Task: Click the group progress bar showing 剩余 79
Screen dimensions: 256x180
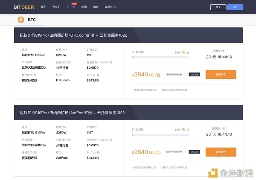Action: (x=160, y=135)
